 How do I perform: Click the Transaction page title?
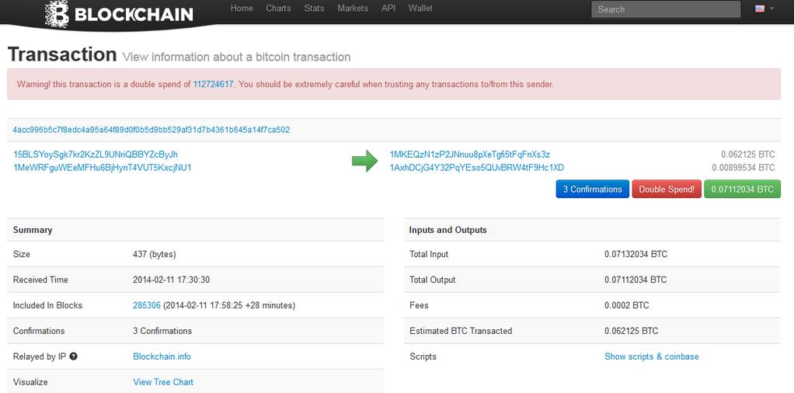coord(62,54)
